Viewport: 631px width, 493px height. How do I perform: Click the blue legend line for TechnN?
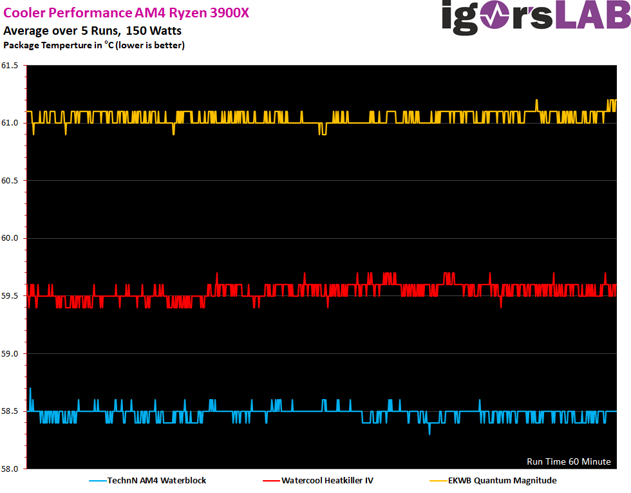click(x=98, y=481)
